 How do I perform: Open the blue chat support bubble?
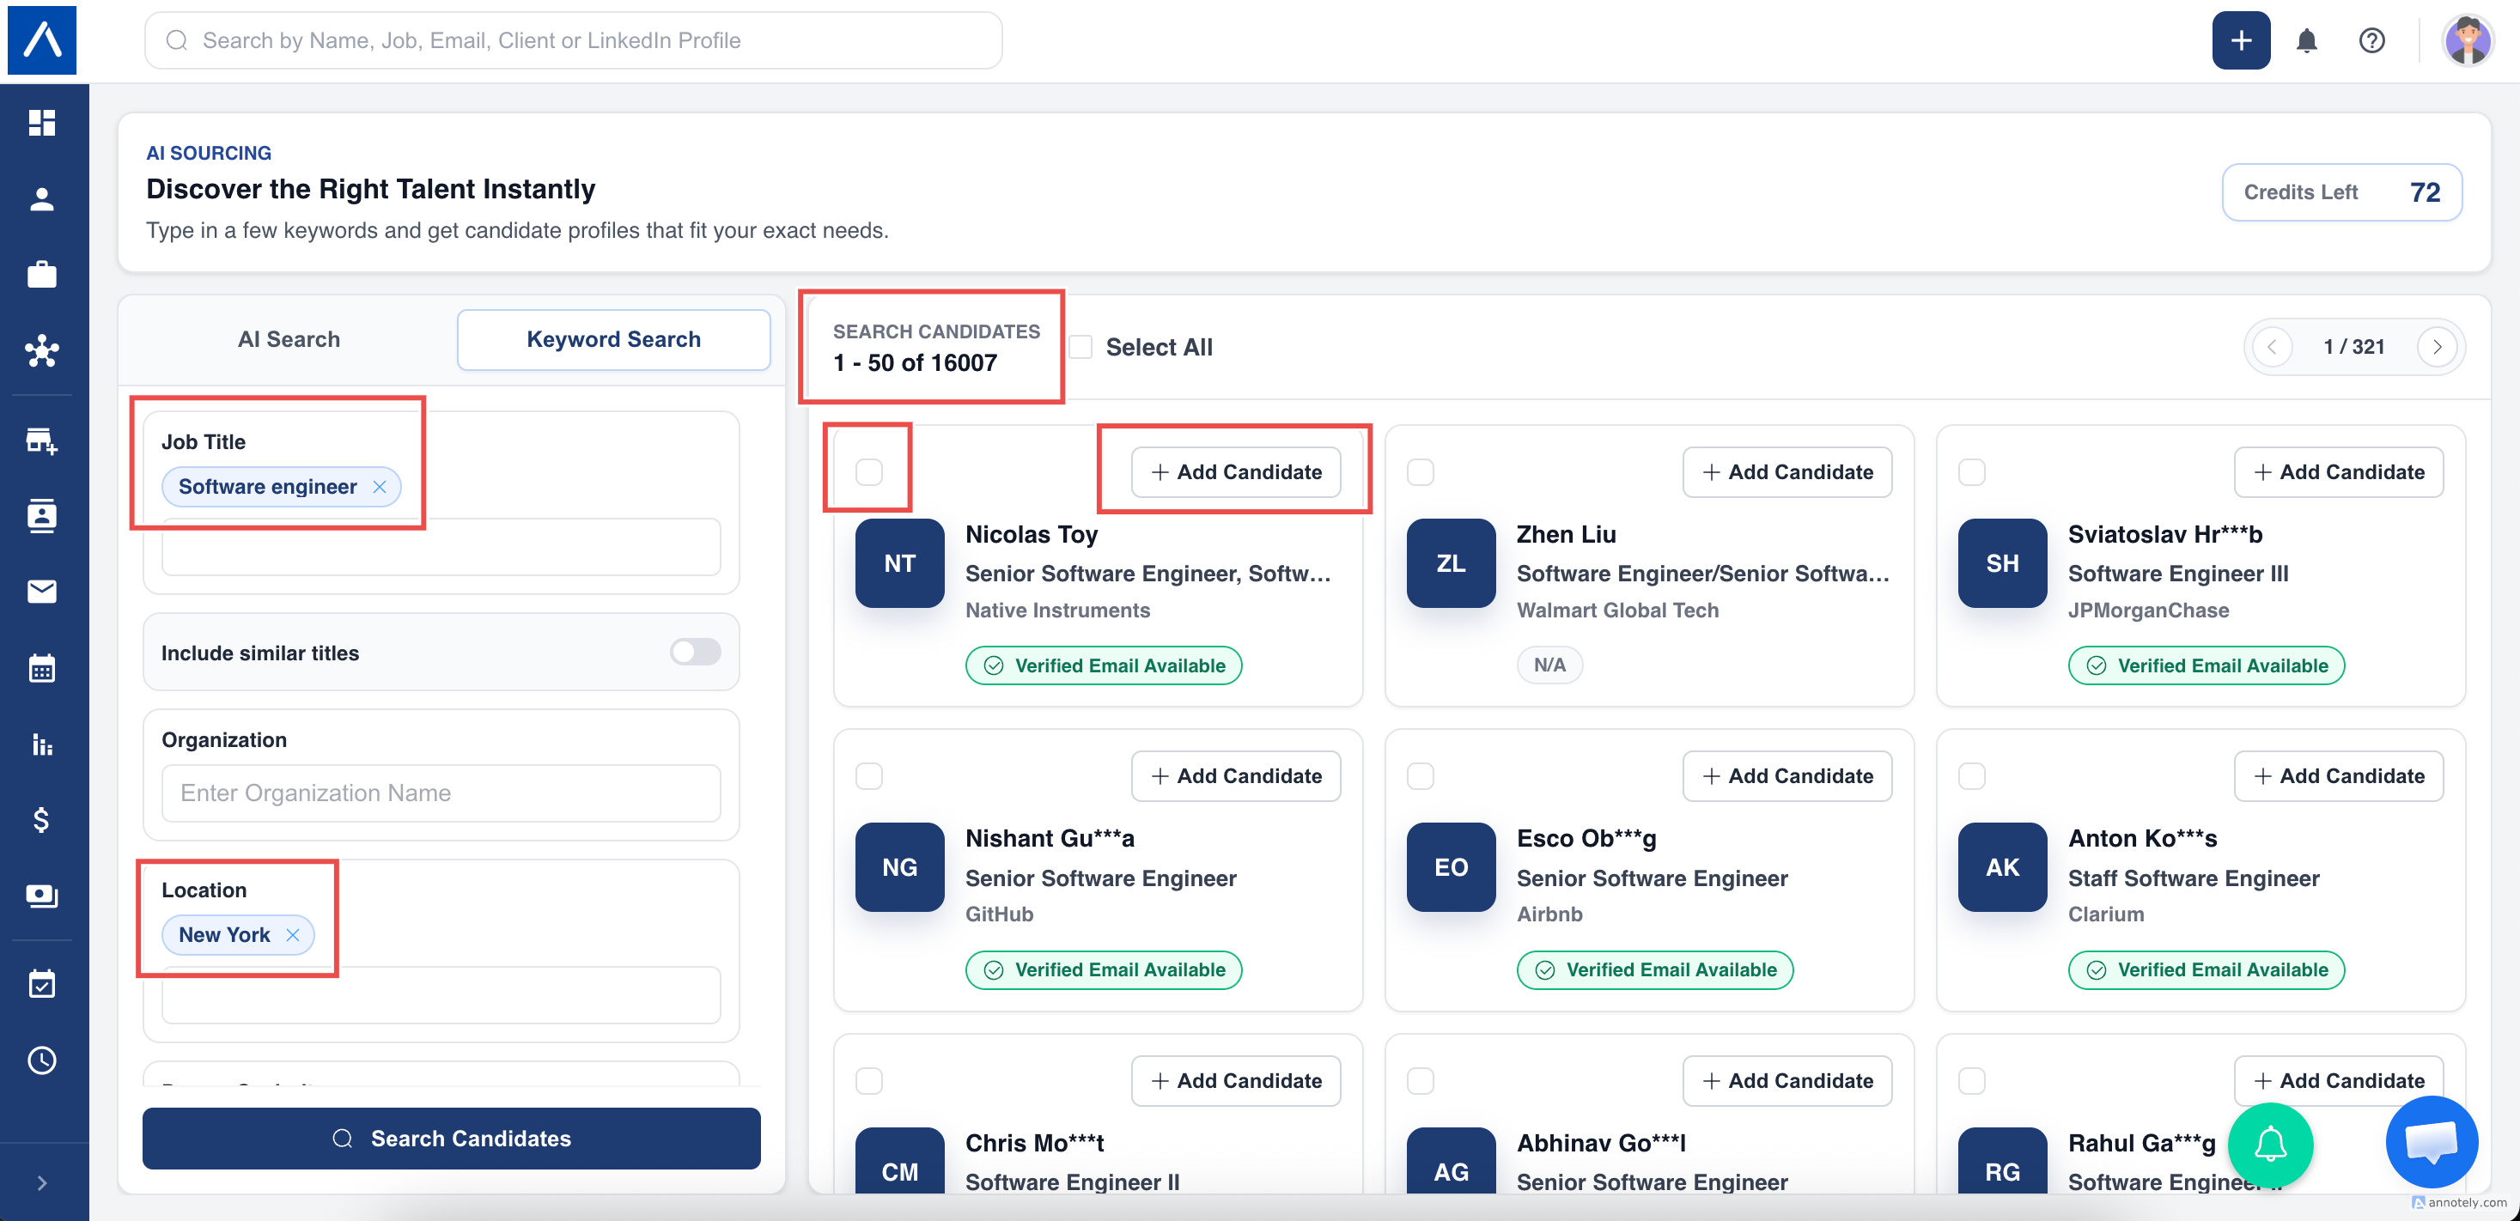pos(2431,1141)
